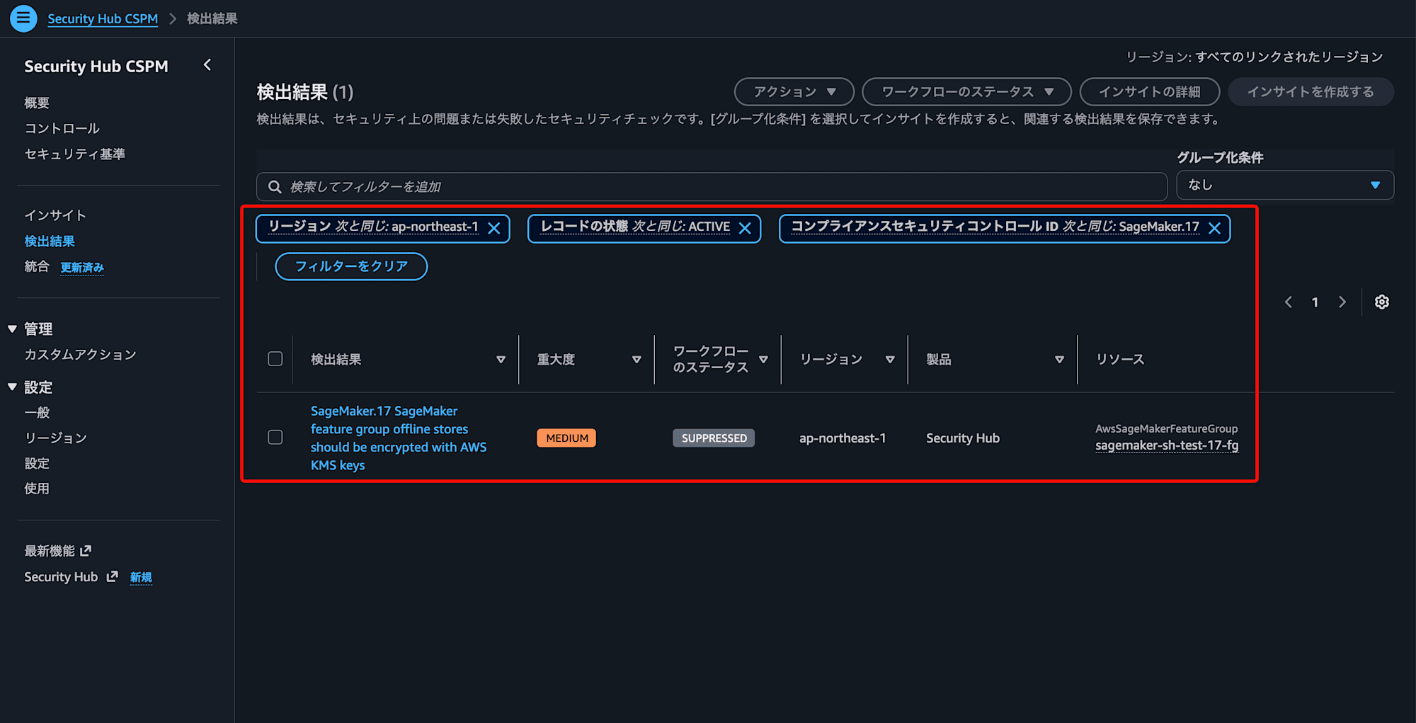Remove the ACTIVE record state filter
1416x723 pixels.
tap(745, 228)
